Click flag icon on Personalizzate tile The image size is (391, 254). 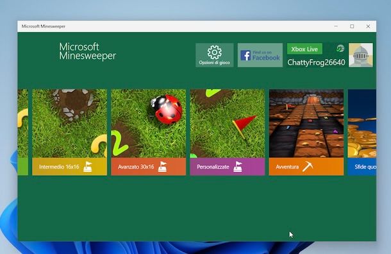pyautogui.click(x=238, y=167)
